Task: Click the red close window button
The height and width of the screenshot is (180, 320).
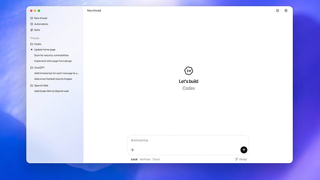Action: (x=31, y=11)
